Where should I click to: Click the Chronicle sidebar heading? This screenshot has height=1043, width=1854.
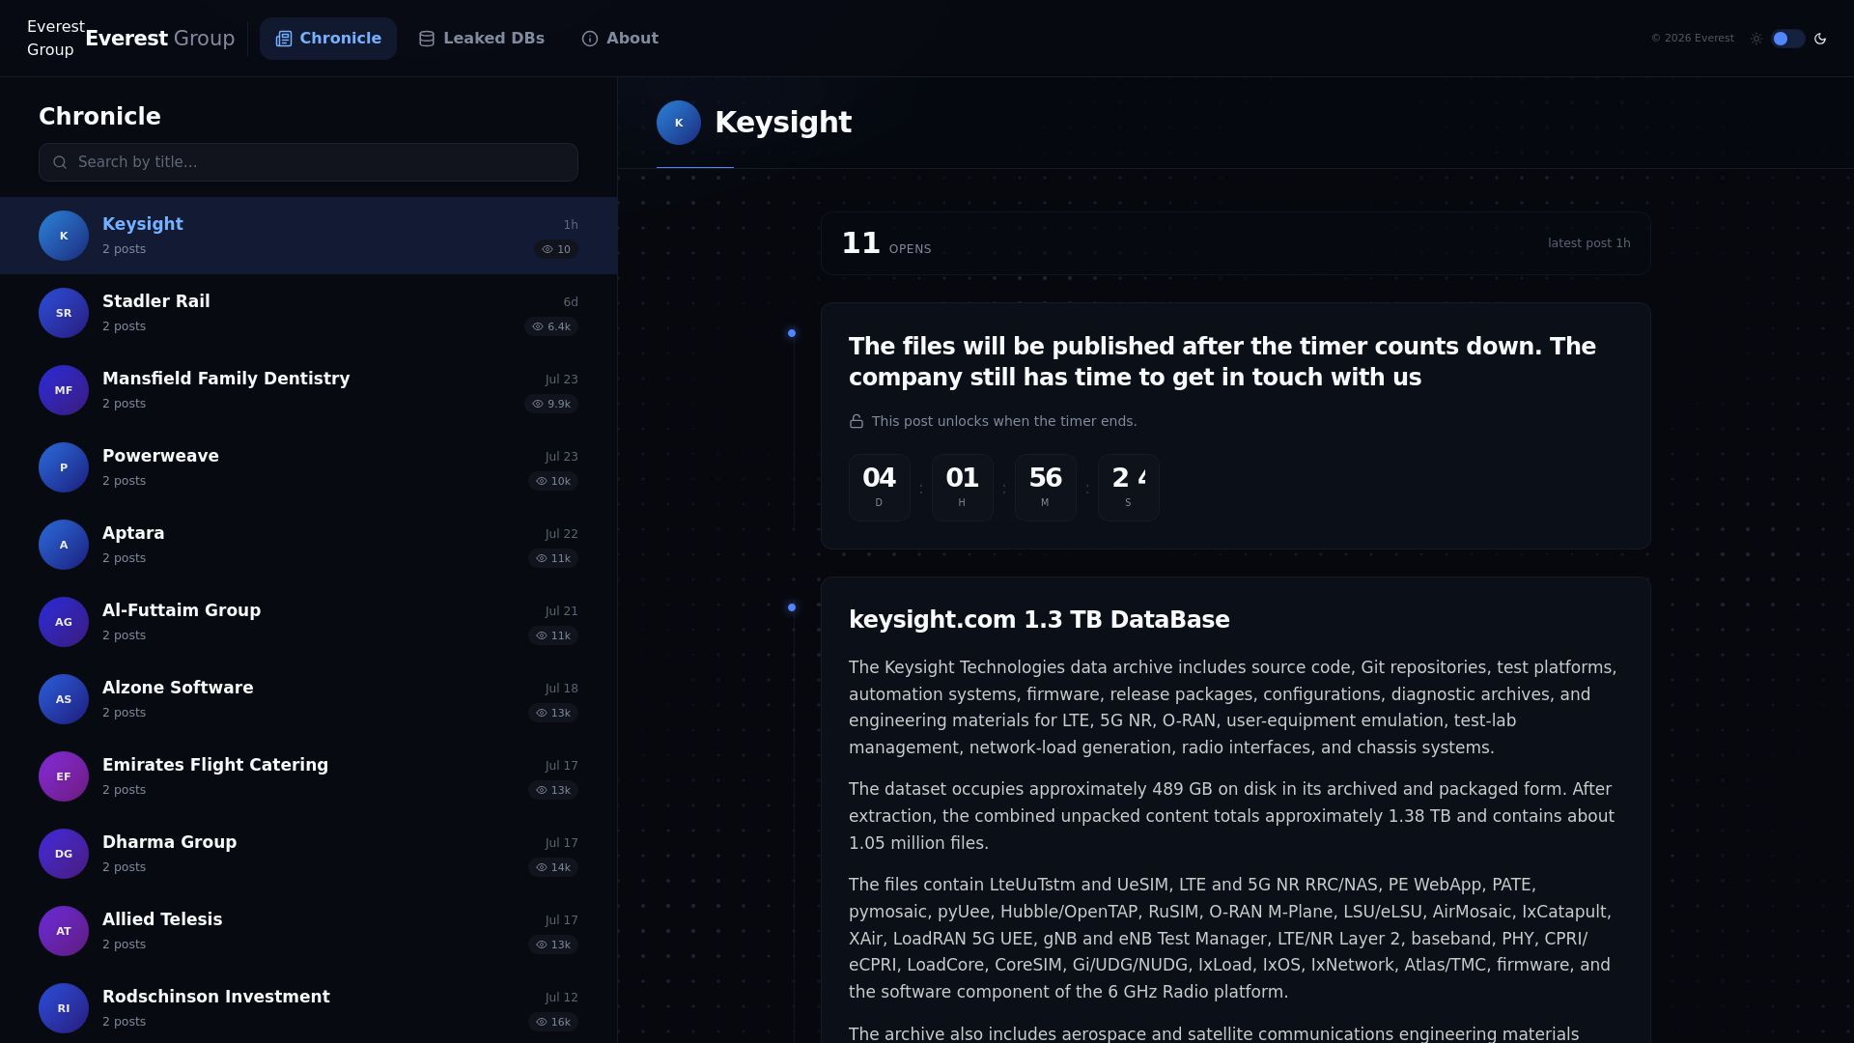[x=99, y=117]
